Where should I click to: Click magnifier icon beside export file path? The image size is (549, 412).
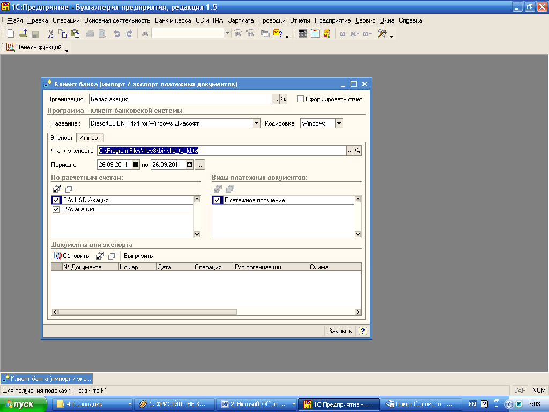click(x=358, y=151)
